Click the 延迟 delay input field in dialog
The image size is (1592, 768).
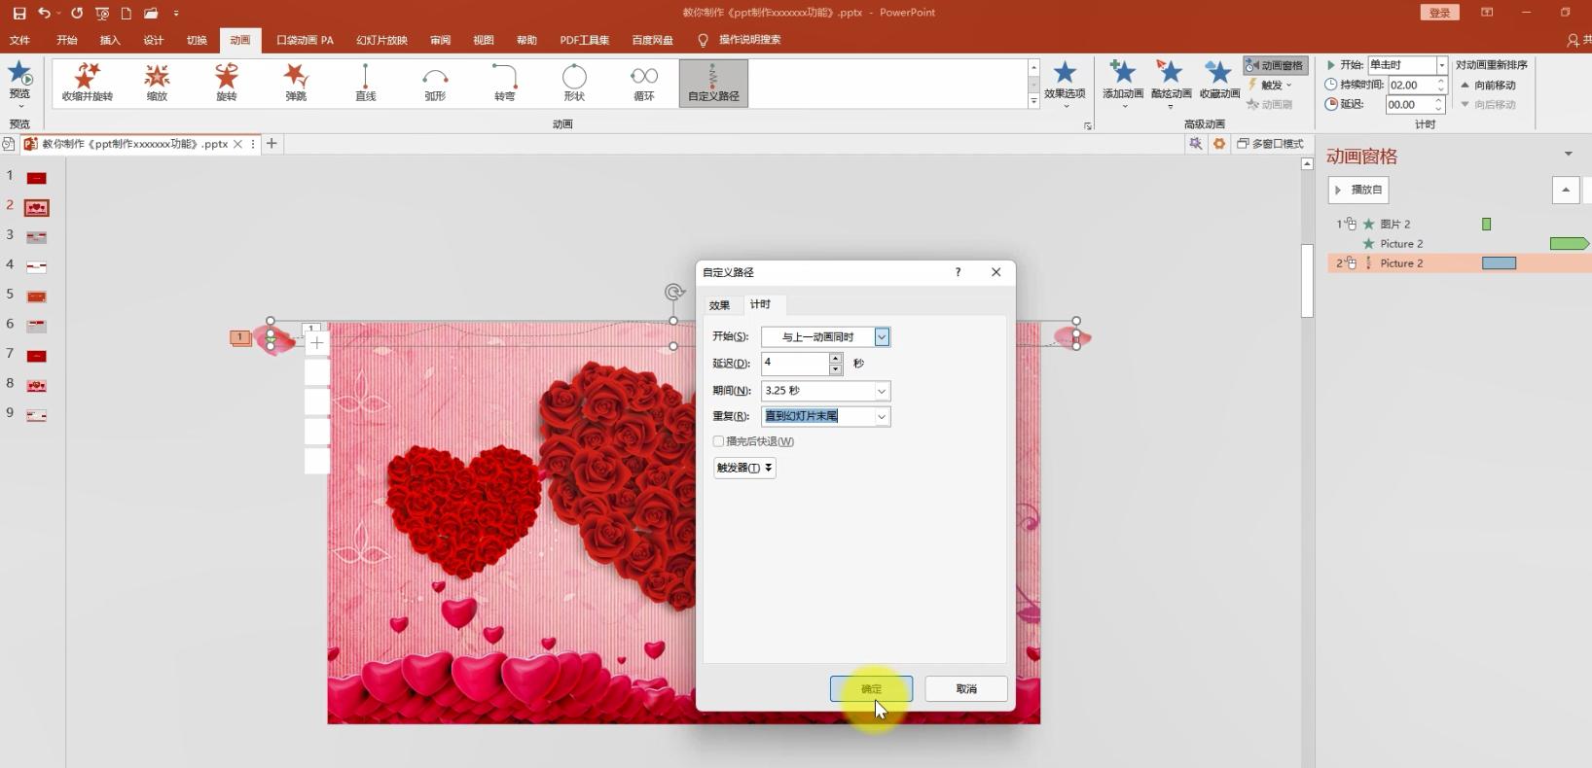[x=794, y=363]
